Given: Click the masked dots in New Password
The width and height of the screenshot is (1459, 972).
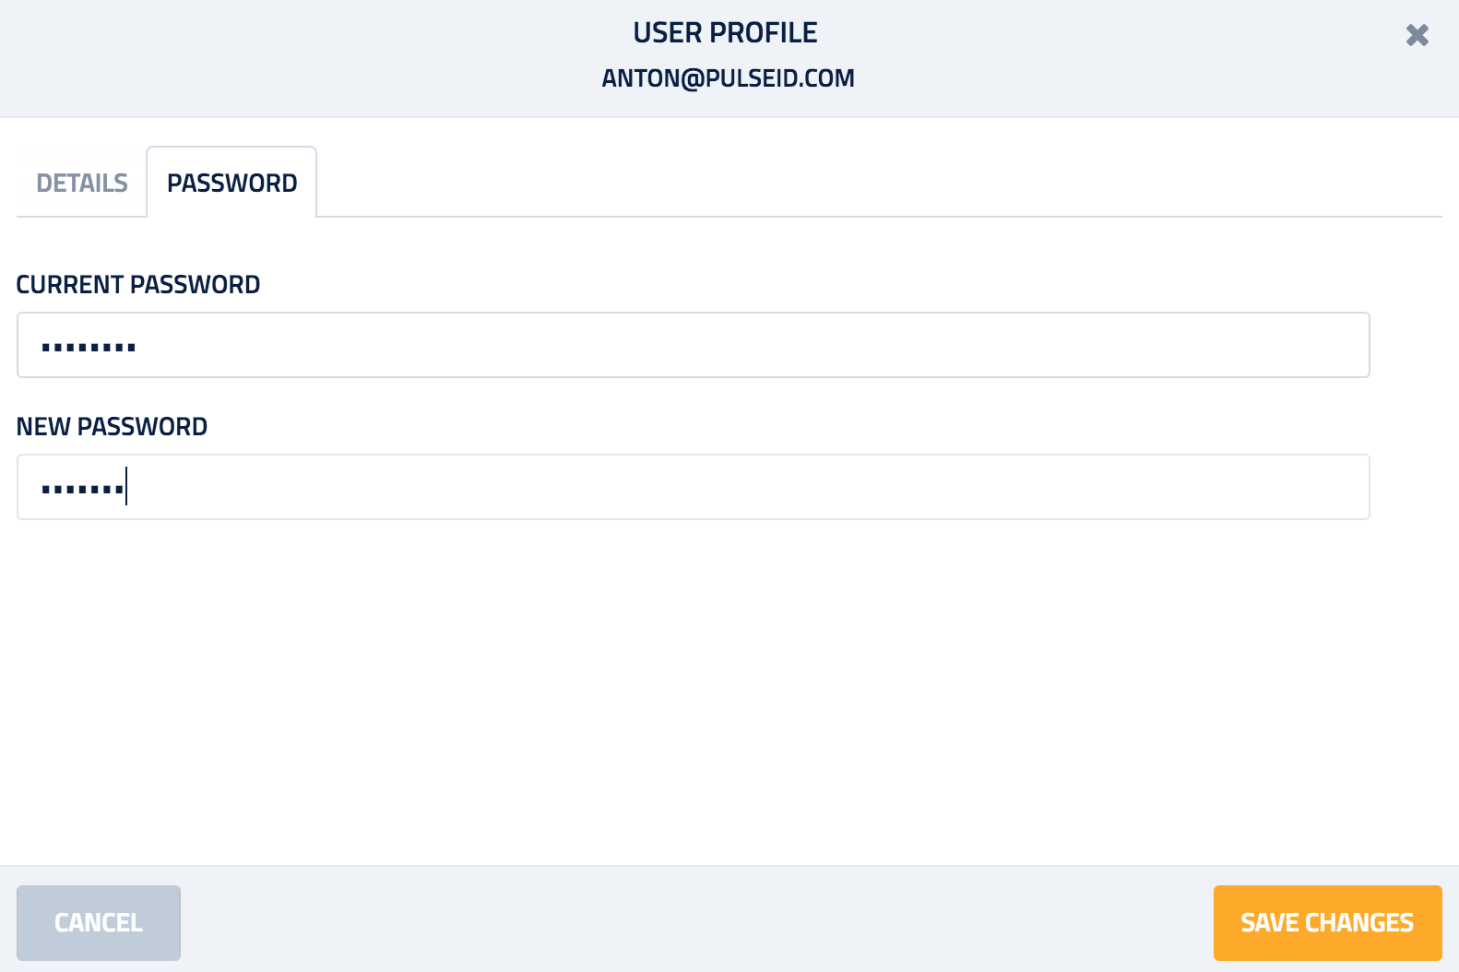Looking at the screenshot, I should point(82,490).
